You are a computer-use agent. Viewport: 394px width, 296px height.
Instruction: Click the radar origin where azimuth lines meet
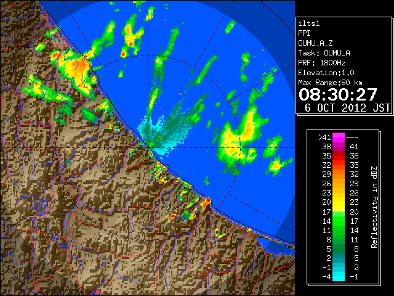tap(148, 147)
